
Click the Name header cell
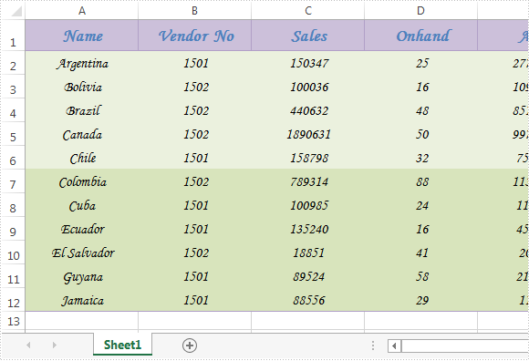82,36
